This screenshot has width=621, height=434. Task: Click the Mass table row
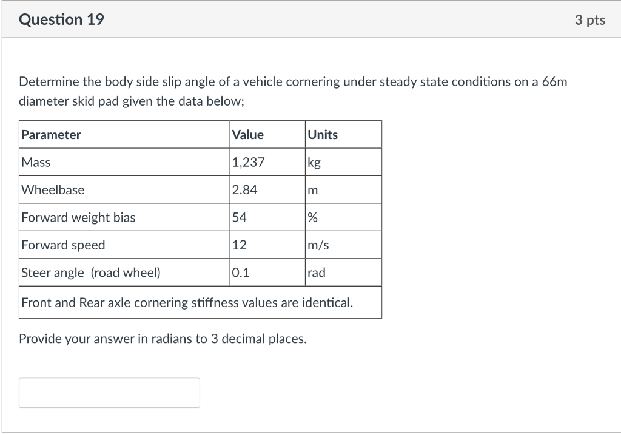(33, 161)
